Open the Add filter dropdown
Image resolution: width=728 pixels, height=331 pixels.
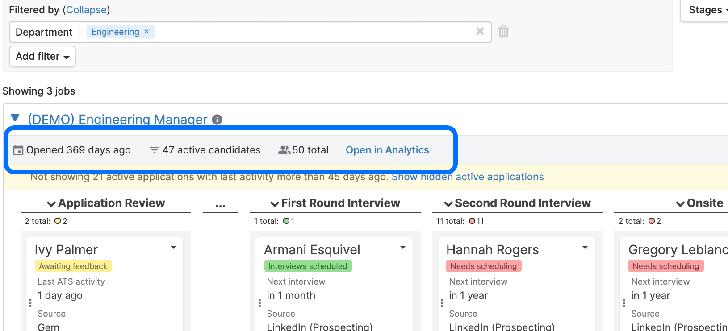tap(42, 56)
